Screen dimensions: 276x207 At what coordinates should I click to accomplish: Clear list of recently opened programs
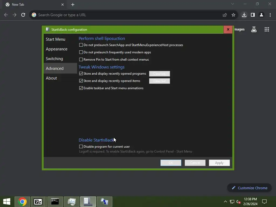point(160,74)
